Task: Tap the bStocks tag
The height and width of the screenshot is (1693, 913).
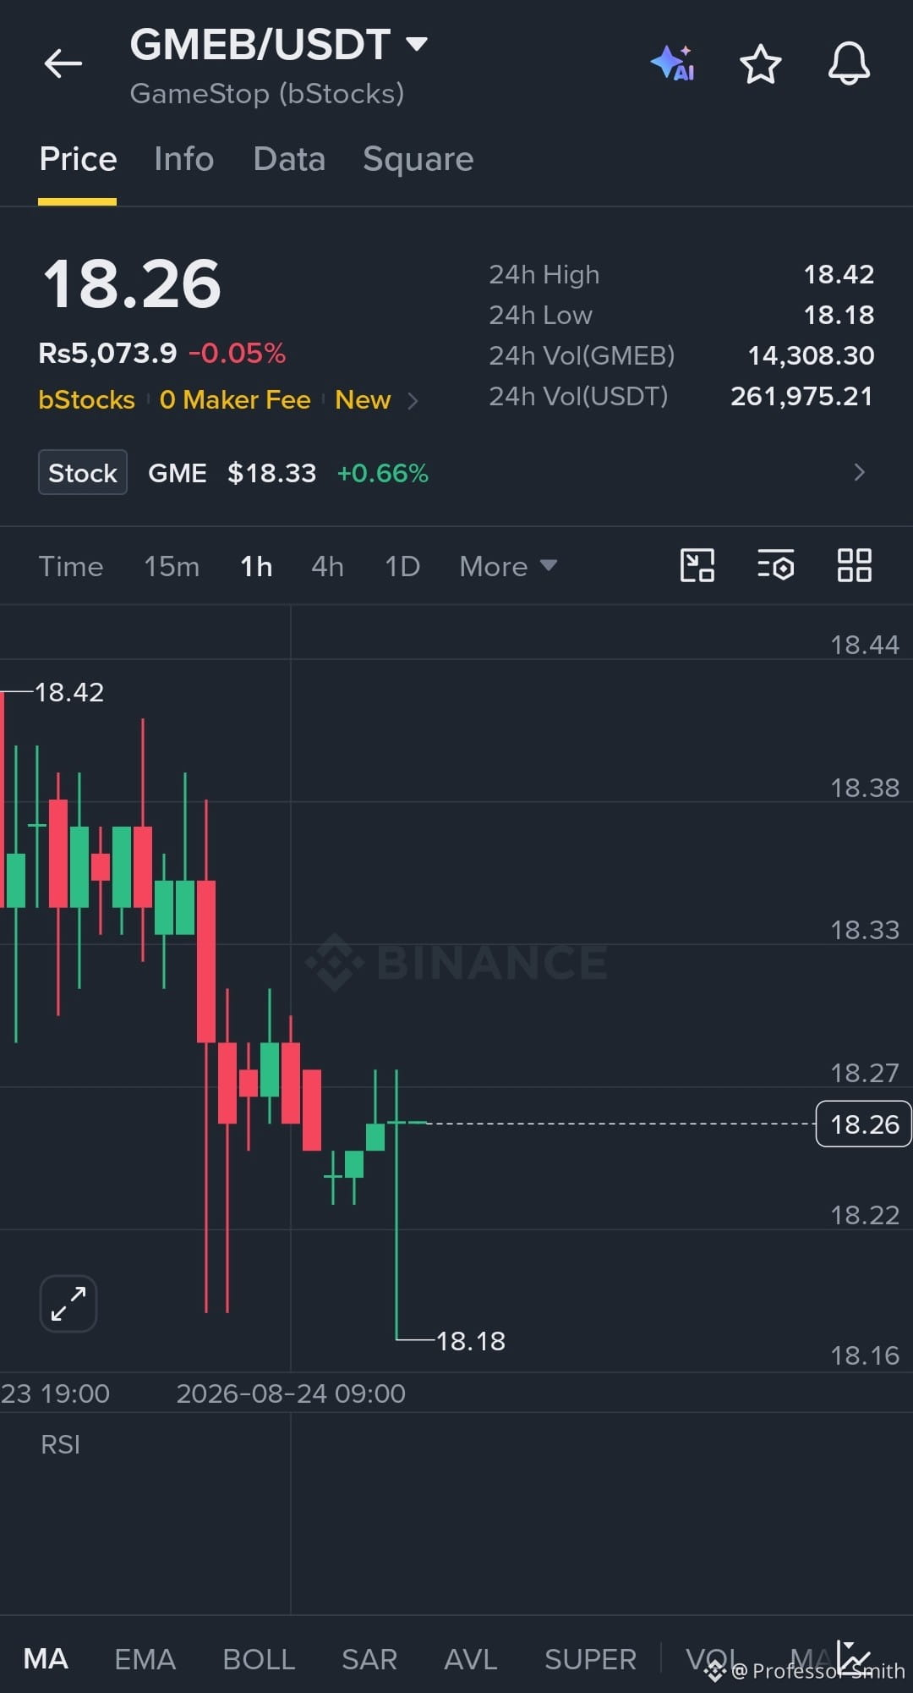Action: click(x=86, y=399)
